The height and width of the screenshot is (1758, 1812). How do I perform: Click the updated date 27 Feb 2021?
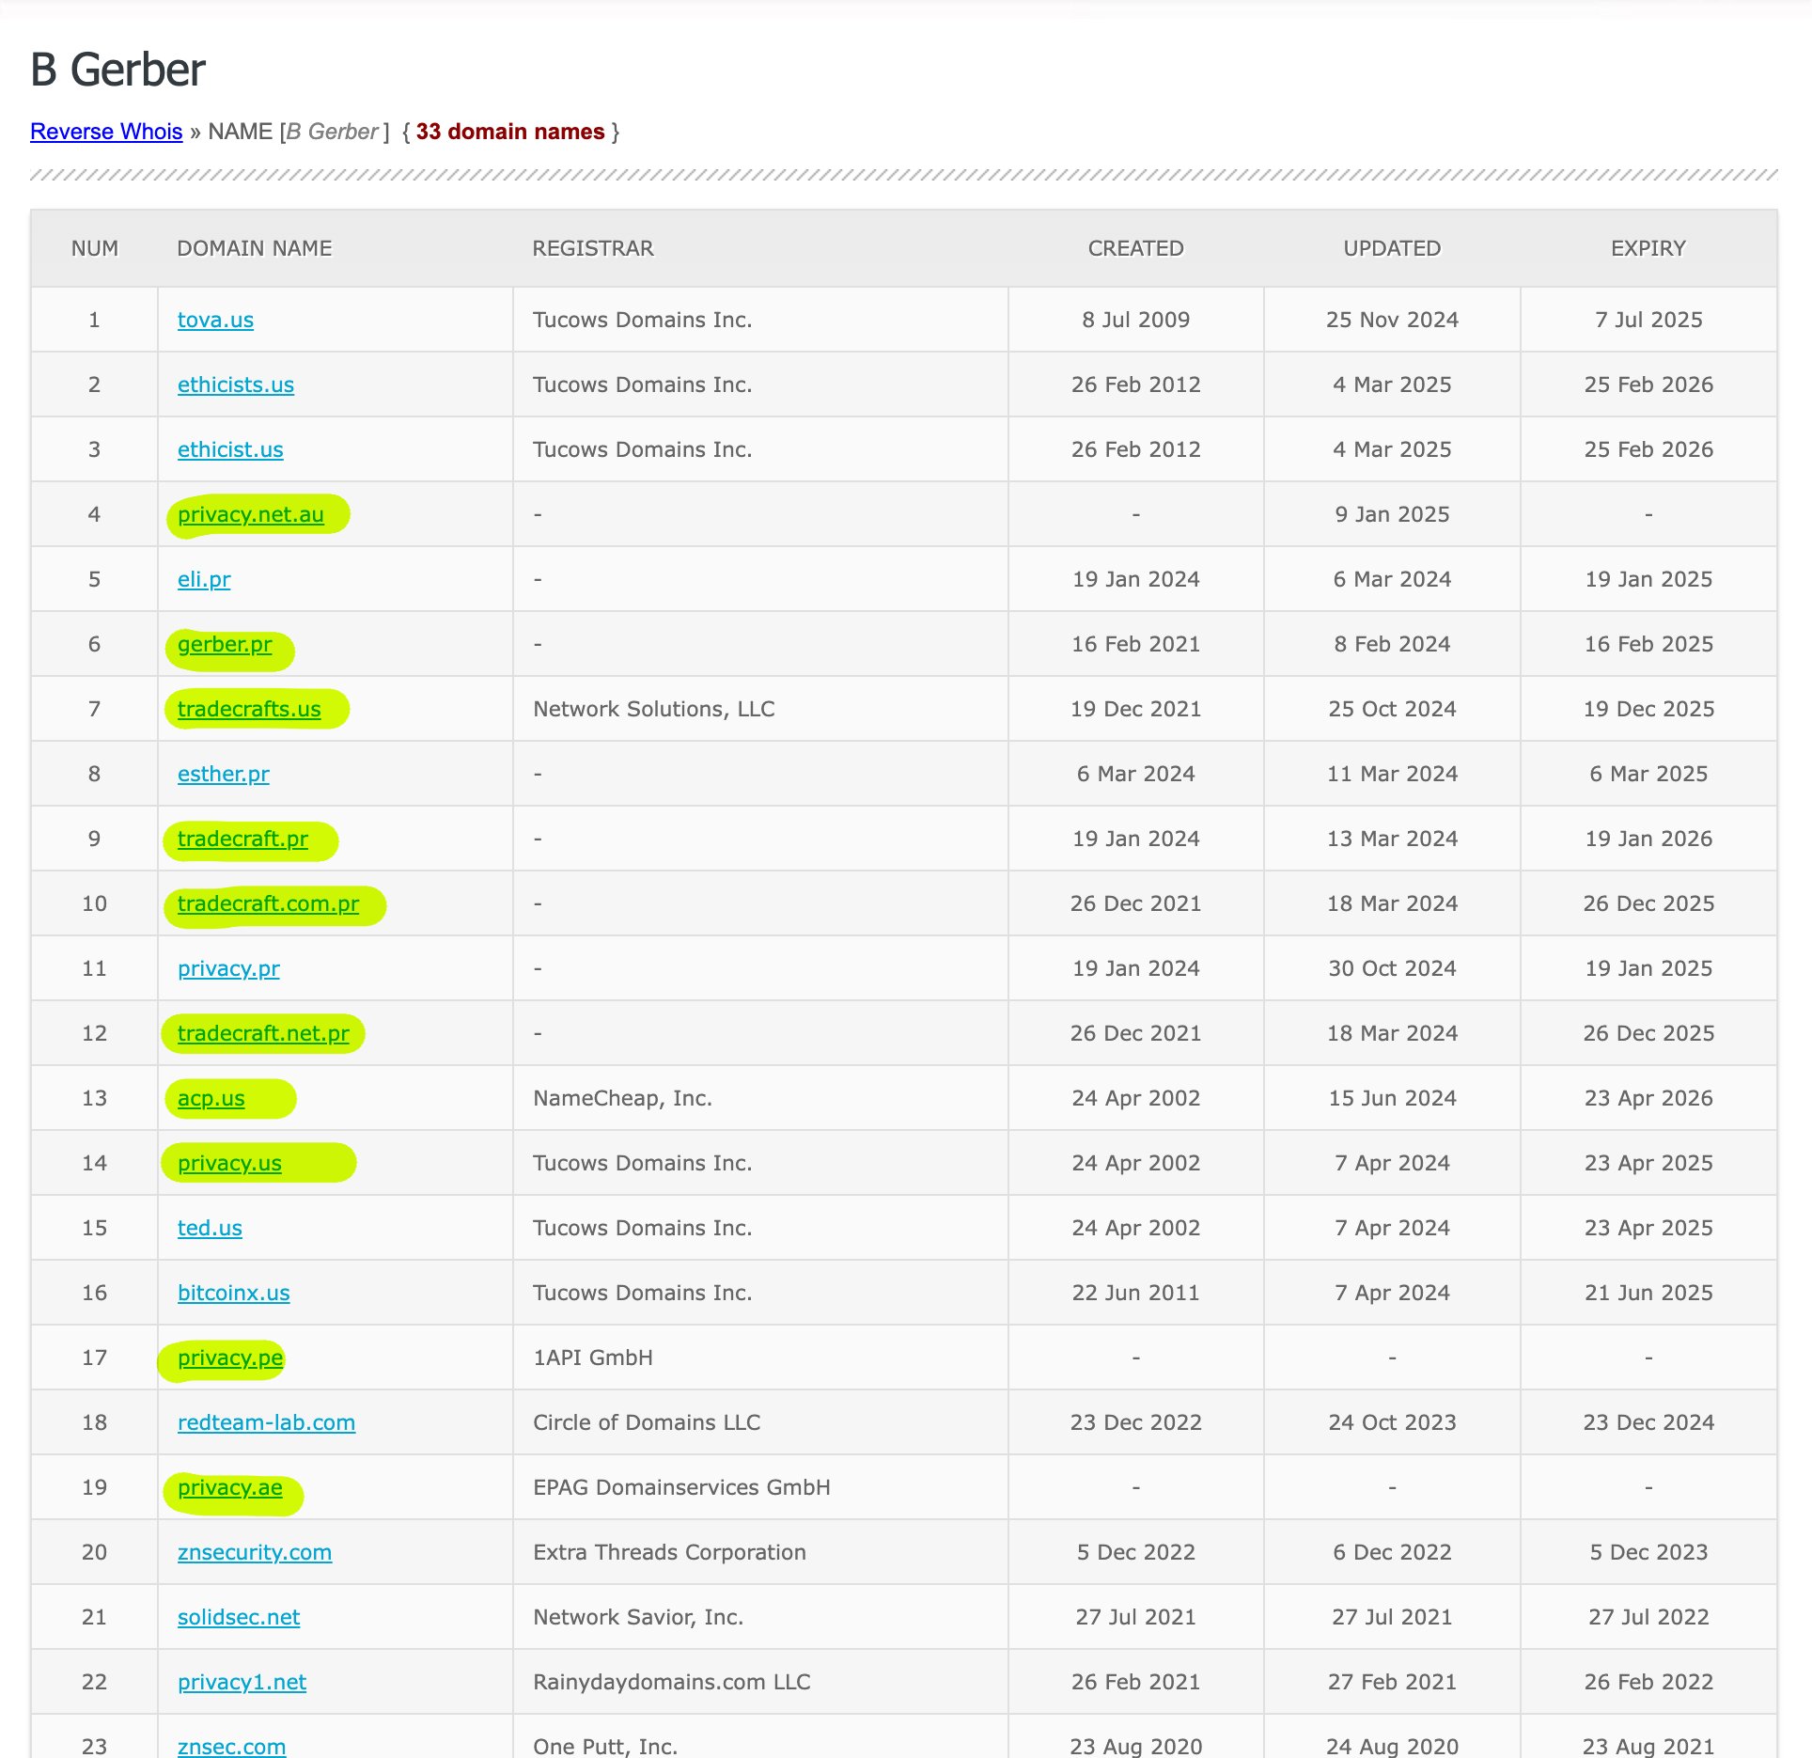(x=1392, y=1682)
